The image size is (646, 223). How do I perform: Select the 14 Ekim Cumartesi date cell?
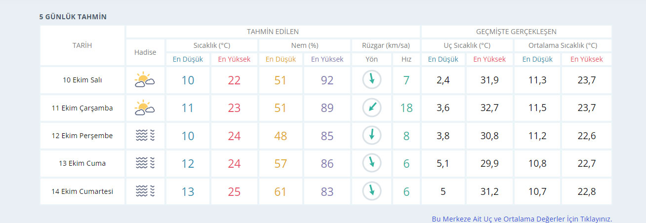tap(82, 191)
